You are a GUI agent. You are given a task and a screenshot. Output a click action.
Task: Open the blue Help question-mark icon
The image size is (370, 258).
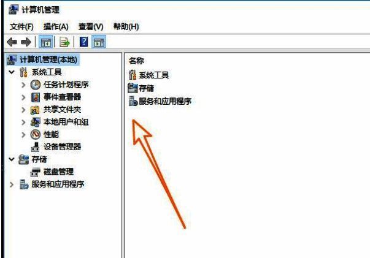coord(84,42)
